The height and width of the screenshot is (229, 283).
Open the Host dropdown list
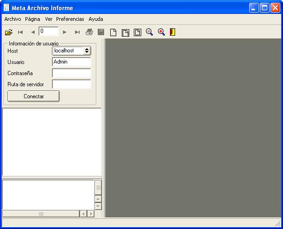(x=87, y=51)
